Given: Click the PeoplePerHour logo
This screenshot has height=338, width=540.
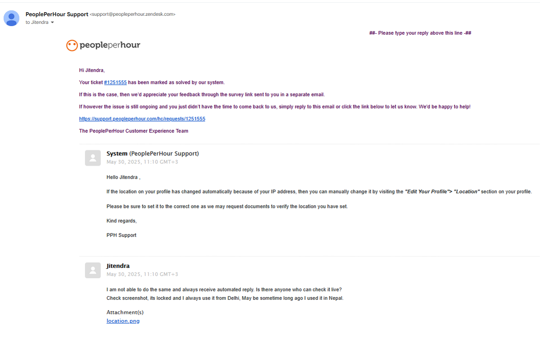Looking at the screenshot, I should click(103, 45).
